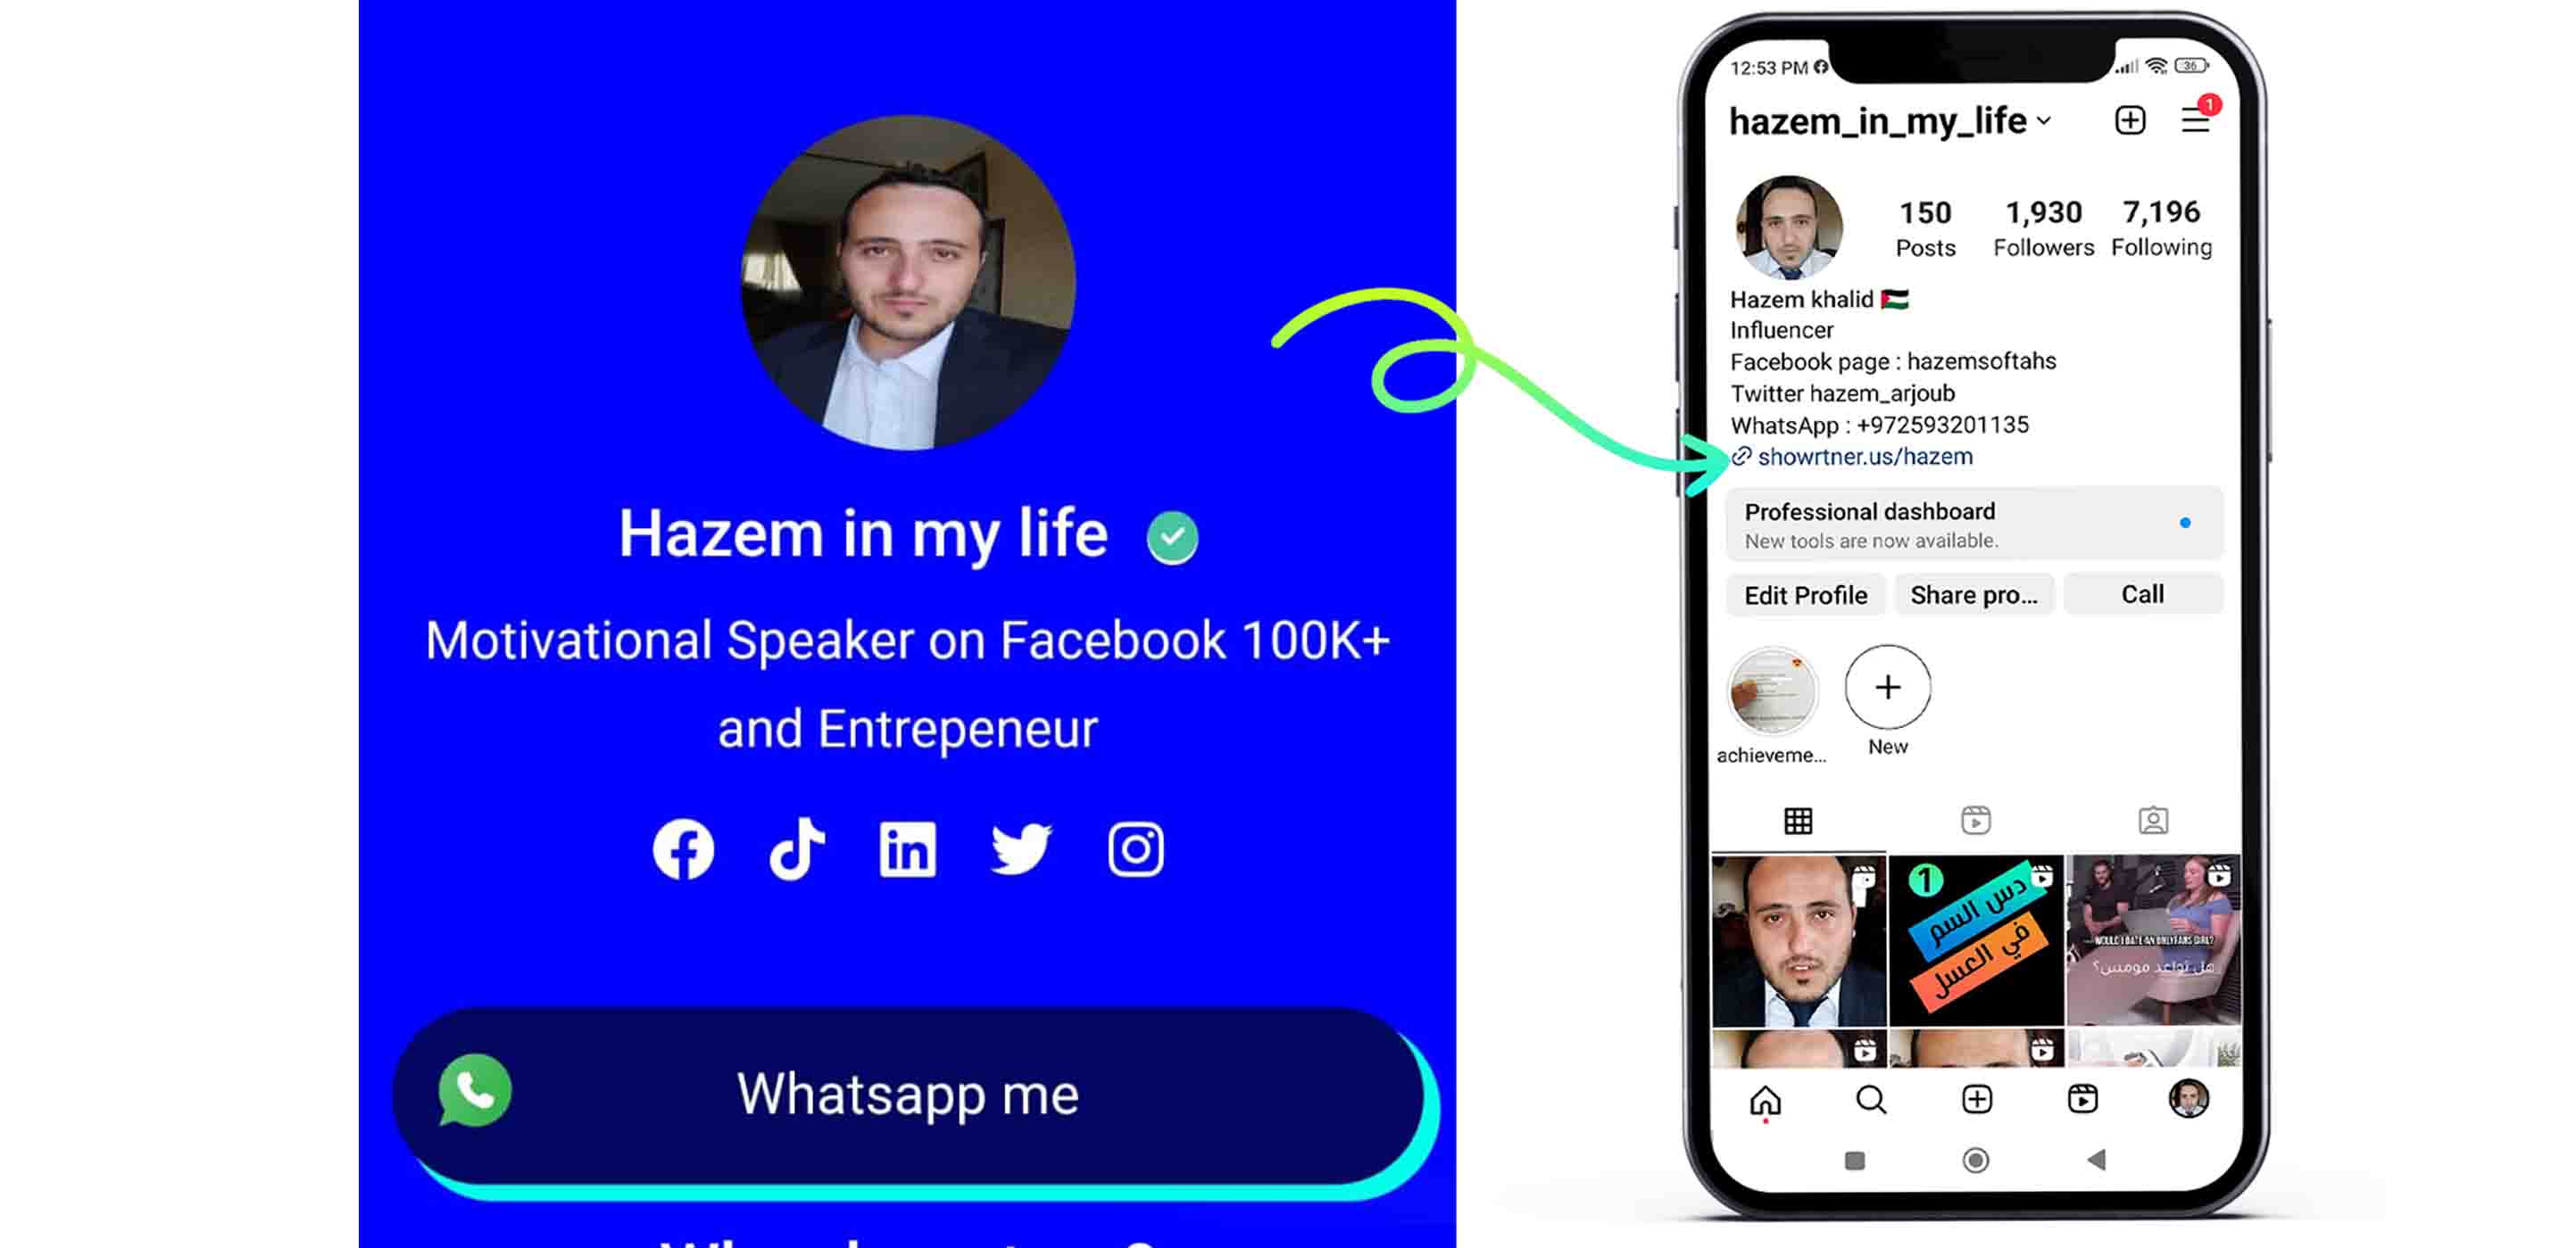The image size is (2576, 1248).
Task: Tap the Facebook icon on profile card
Action: pyautogui.click(x=684, y=849)
